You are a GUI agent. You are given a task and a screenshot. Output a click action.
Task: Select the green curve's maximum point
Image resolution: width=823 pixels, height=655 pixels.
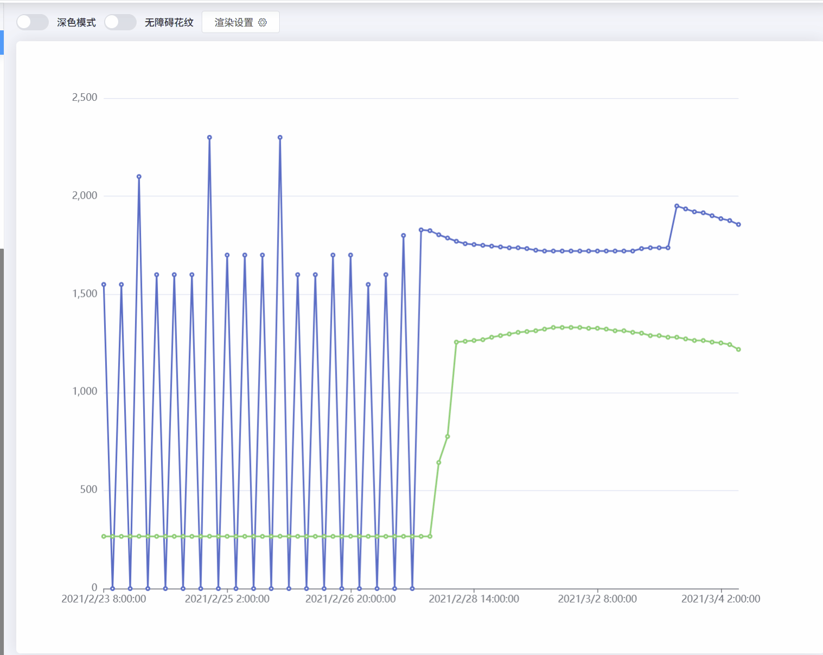(562, 327)
